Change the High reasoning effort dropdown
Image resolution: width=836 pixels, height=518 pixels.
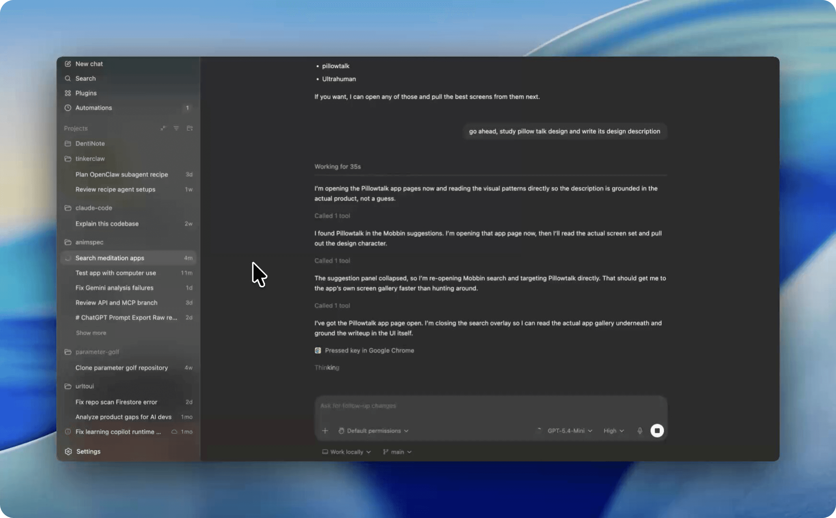(613, 431)
